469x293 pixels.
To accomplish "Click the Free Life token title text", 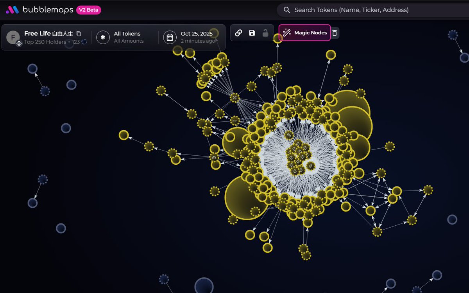I will (48, 34).
